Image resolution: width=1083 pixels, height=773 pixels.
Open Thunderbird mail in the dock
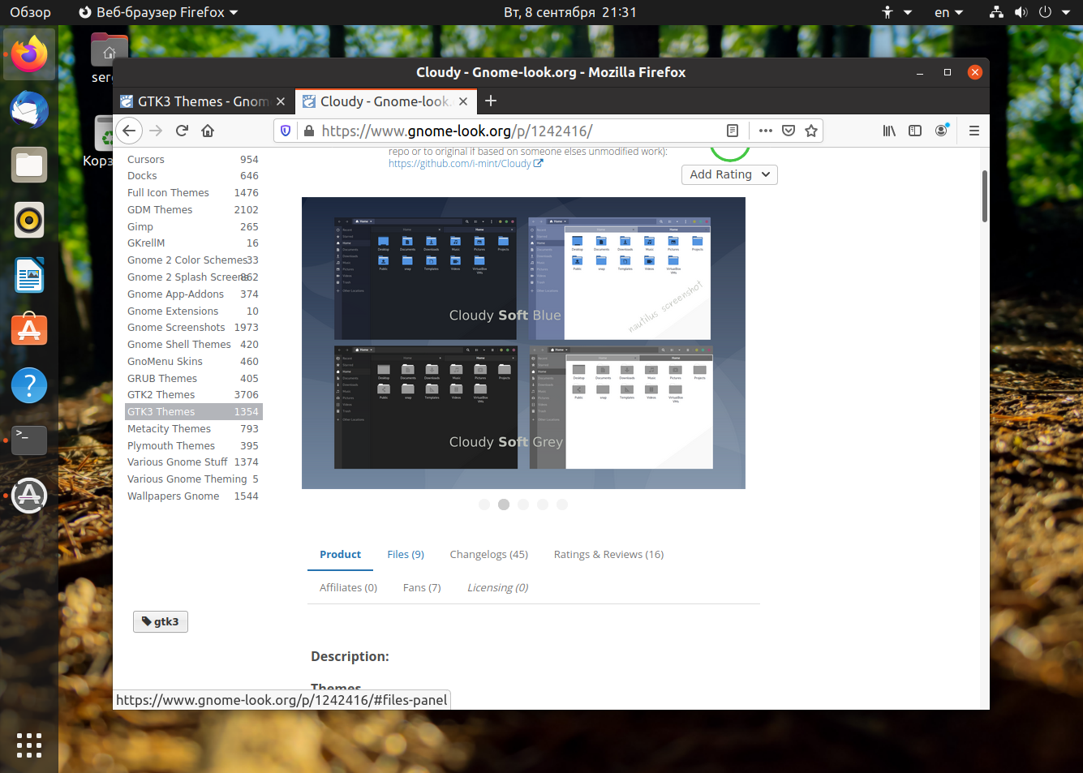click(29, 110)
